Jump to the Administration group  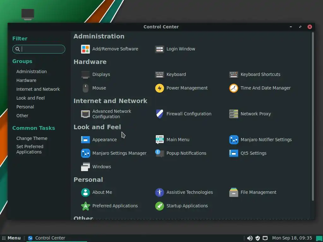(x=32, y=72)
